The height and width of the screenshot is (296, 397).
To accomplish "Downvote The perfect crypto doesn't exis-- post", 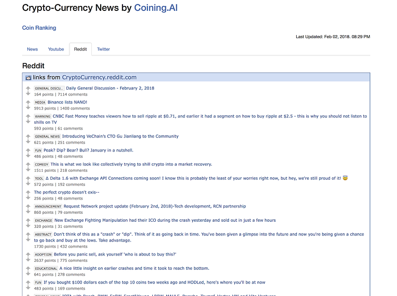I will [28, 198].
